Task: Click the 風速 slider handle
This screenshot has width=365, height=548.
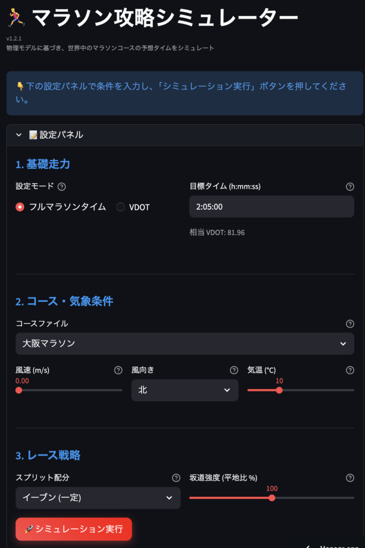Action: click(x=19, y=391)
